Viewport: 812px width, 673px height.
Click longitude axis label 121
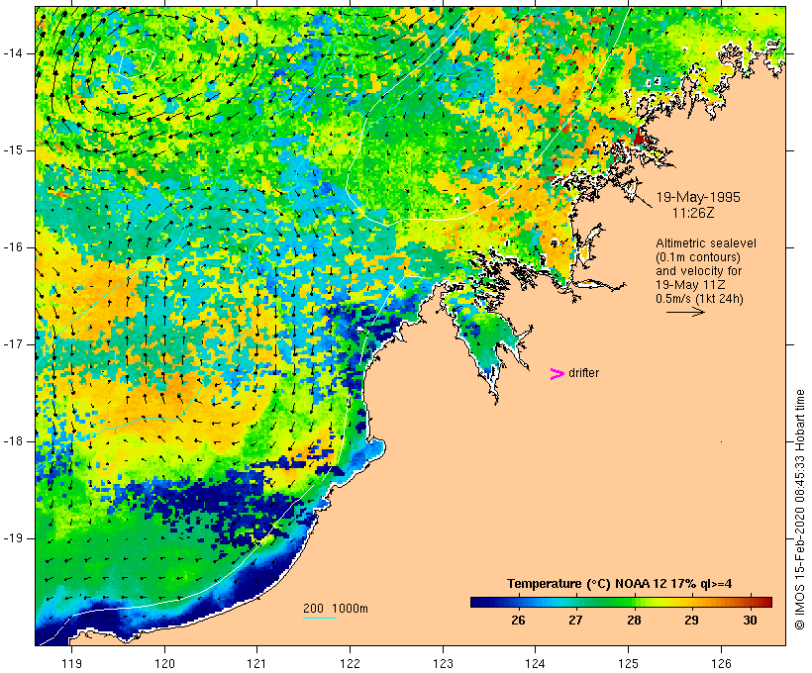click(256, 663)
